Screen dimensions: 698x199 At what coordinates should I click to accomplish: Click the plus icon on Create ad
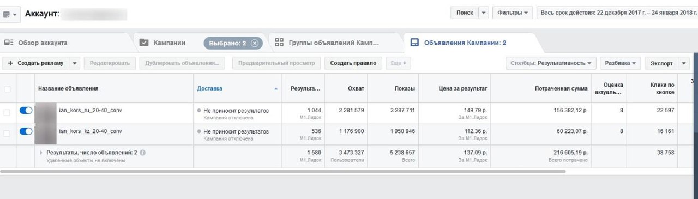[10, 63]
